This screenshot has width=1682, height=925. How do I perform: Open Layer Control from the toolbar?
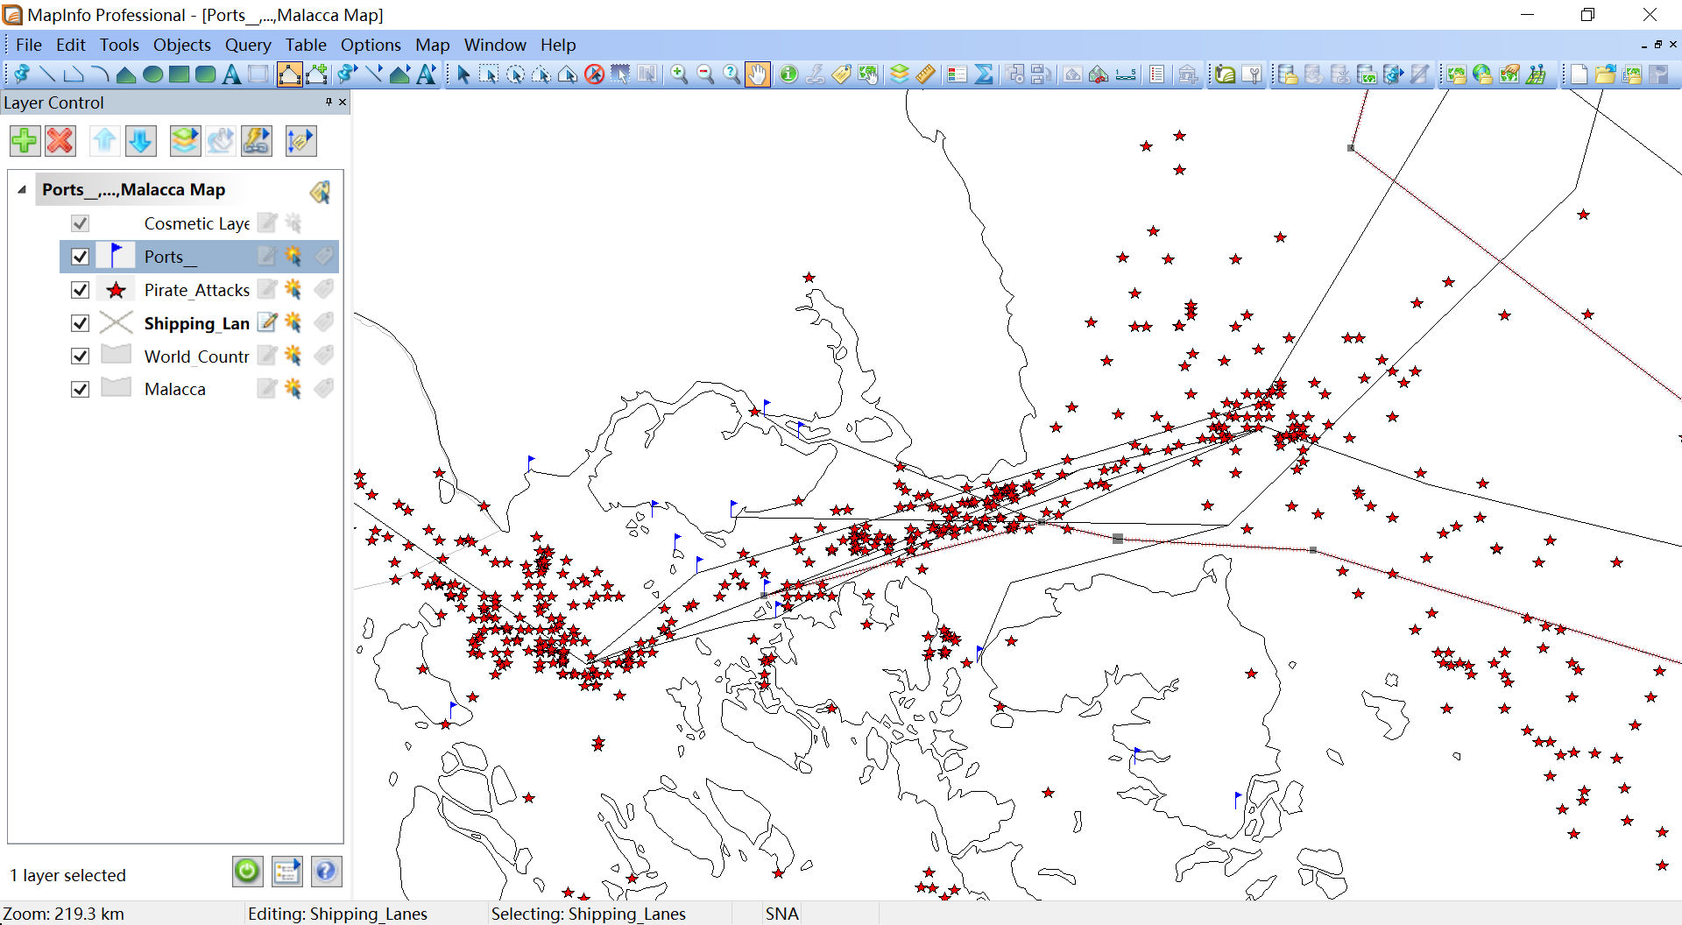[x=900, y=74]
